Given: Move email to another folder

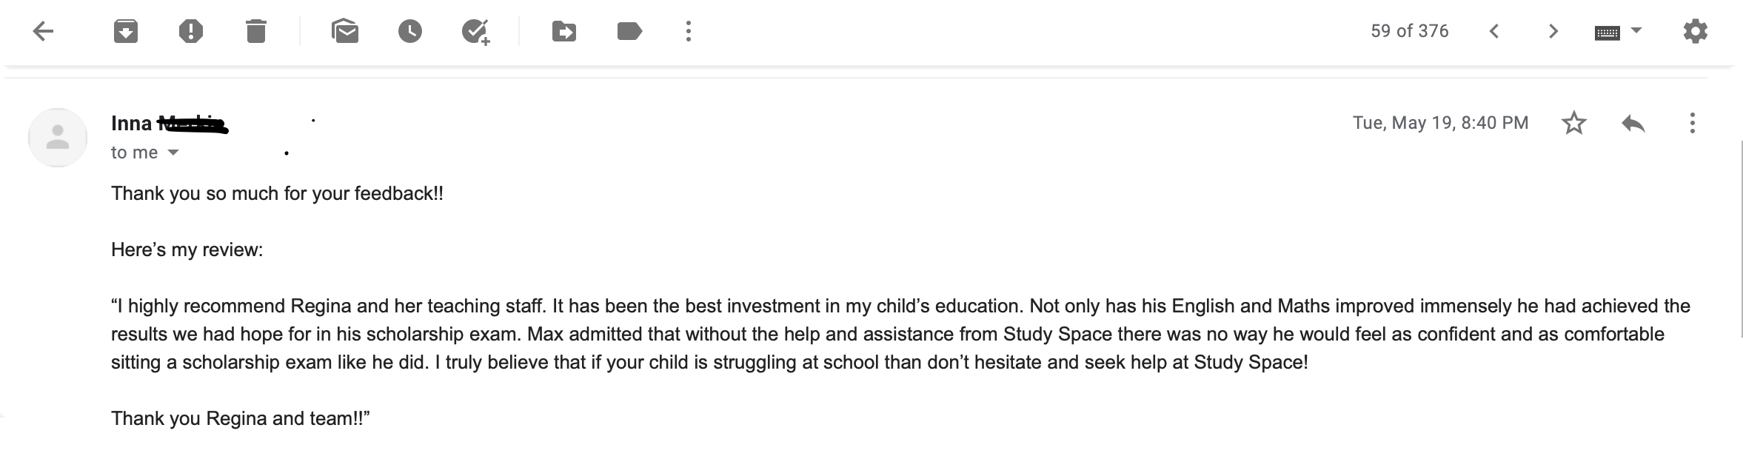Looking at the screenshot, I should pos(564,31).
